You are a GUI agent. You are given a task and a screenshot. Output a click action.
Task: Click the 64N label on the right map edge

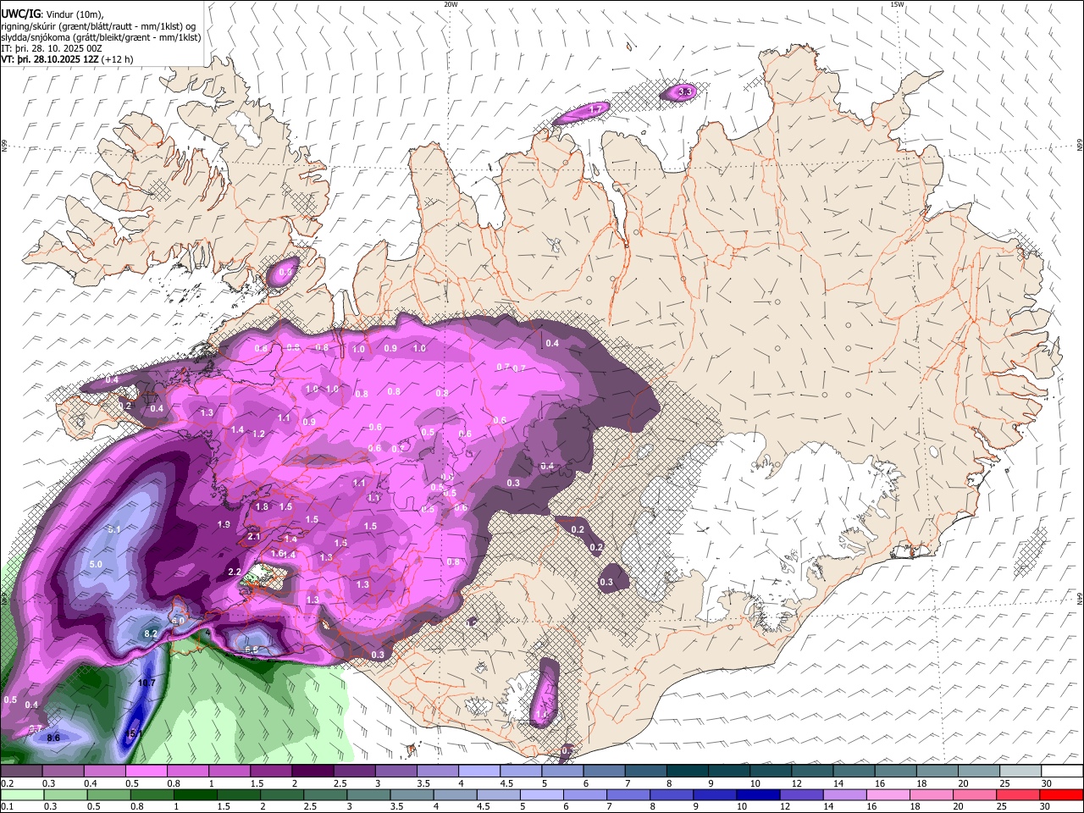[1079, 597]
